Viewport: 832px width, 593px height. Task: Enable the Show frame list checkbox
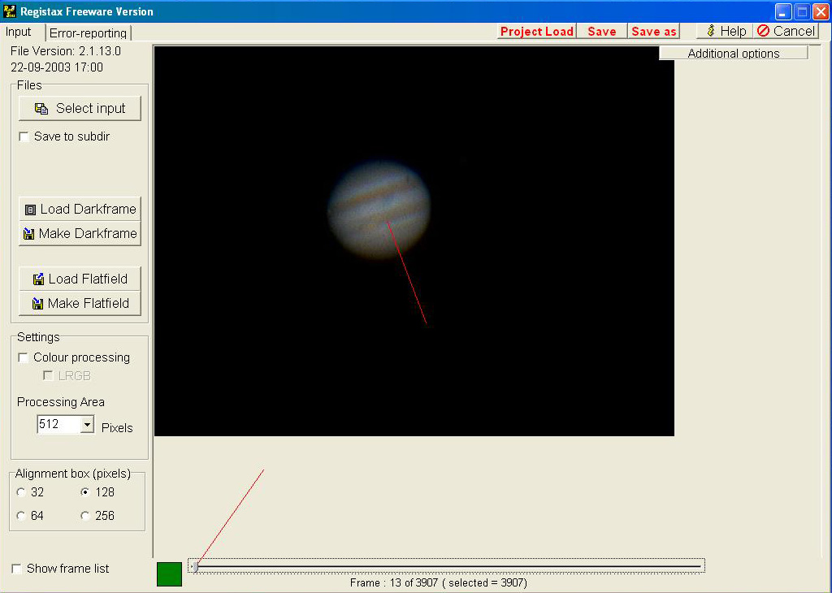17,569
